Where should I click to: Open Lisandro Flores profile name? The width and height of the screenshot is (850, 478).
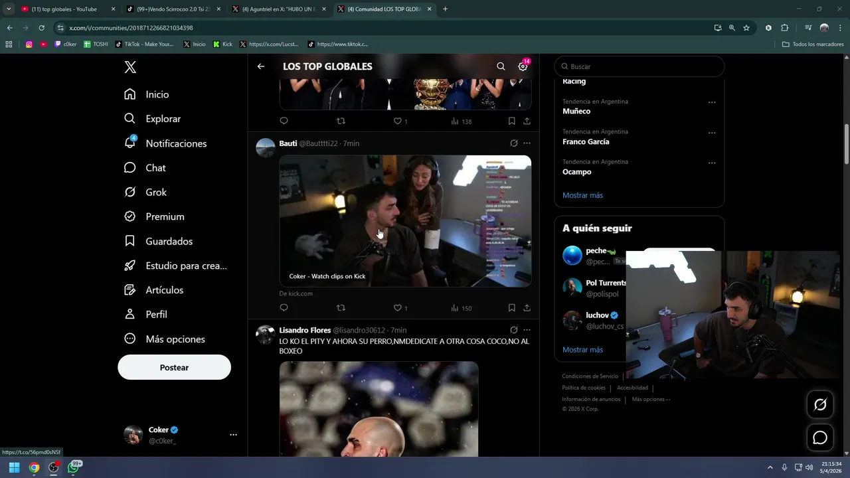(x=305, y=330)
